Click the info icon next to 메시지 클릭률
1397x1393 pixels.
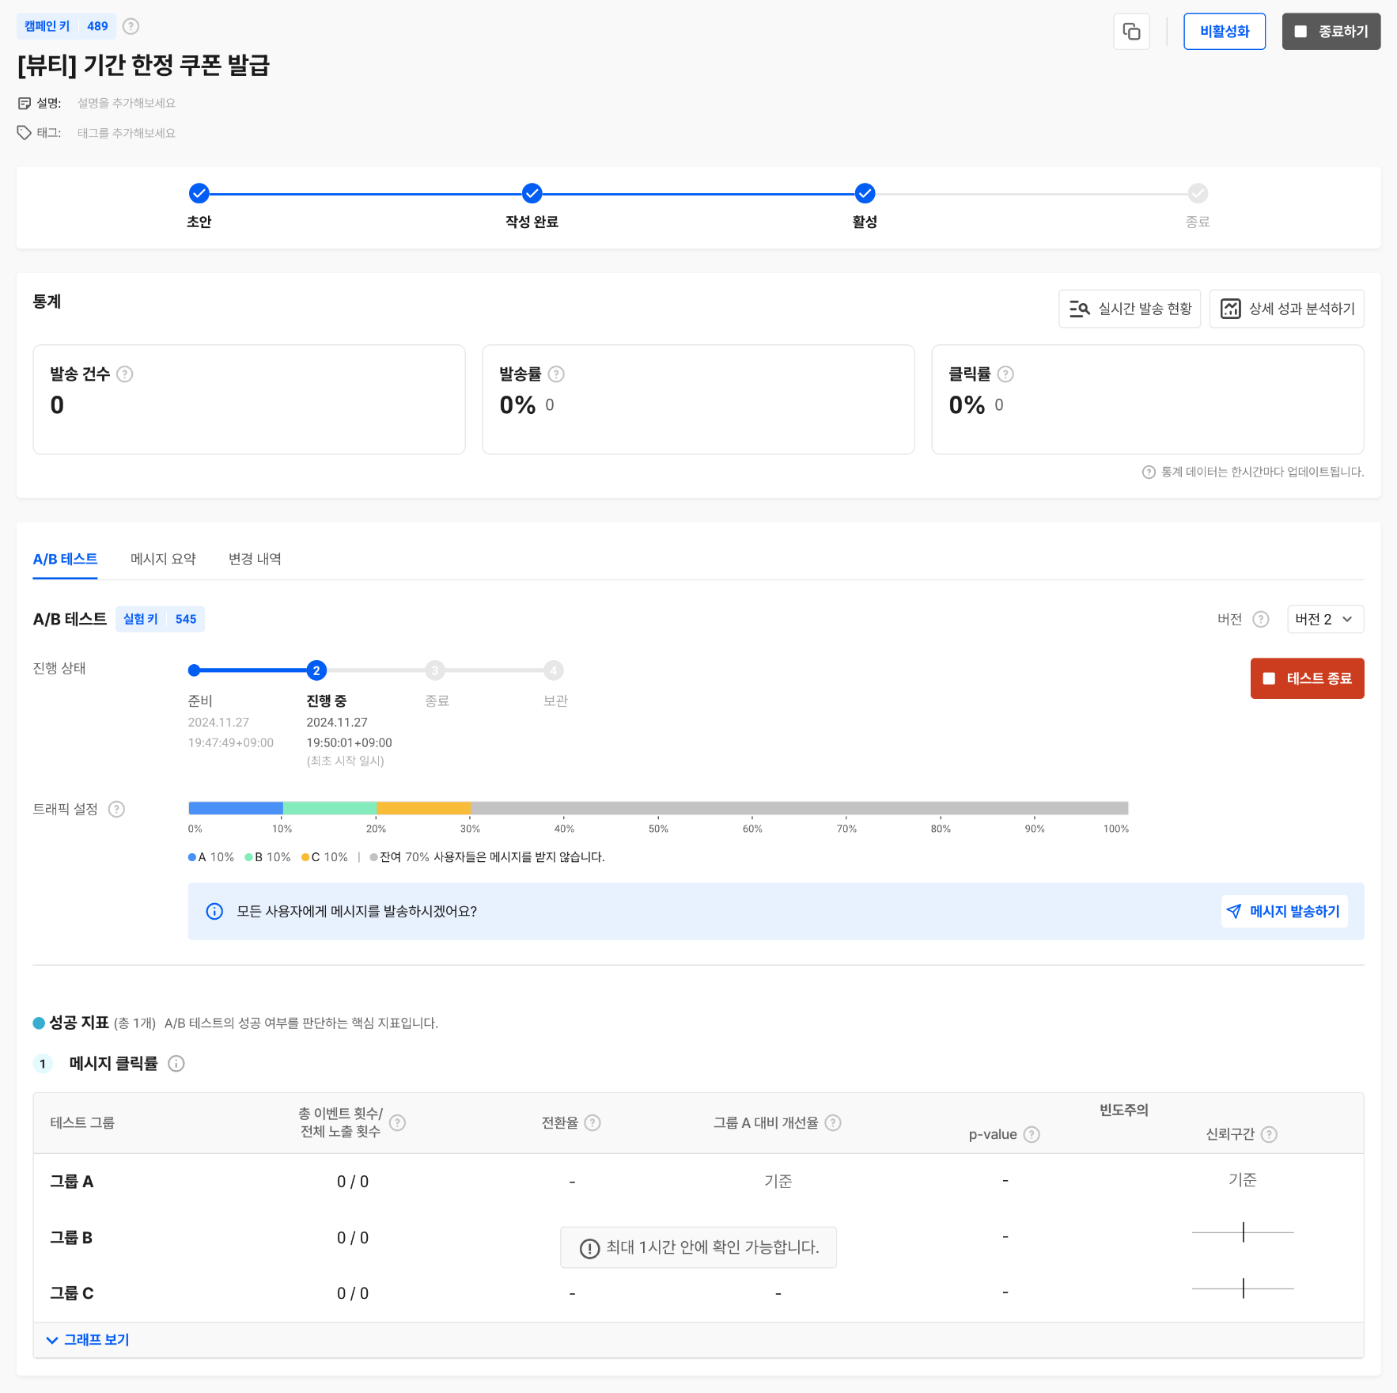[176, 1064]
